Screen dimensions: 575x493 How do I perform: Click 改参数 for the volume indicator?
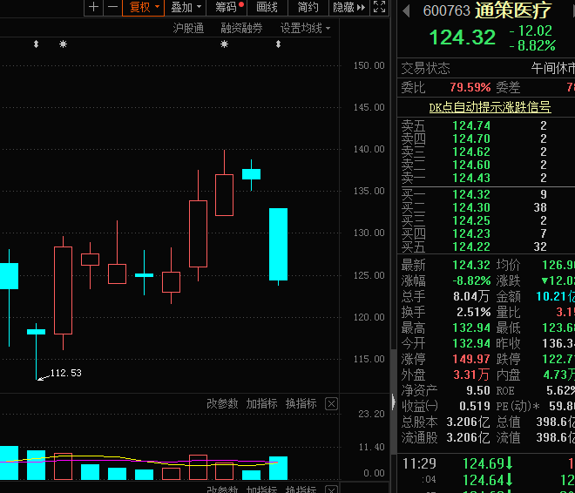(222, 403)
